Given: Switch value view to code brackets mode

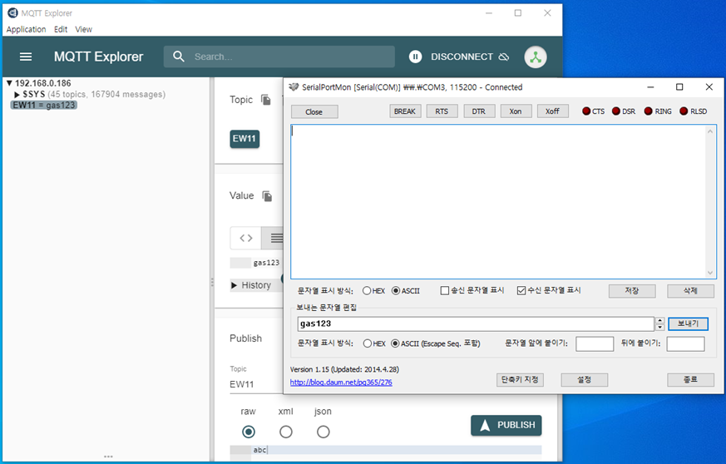Looking at the screenshot, I should 246,238.
